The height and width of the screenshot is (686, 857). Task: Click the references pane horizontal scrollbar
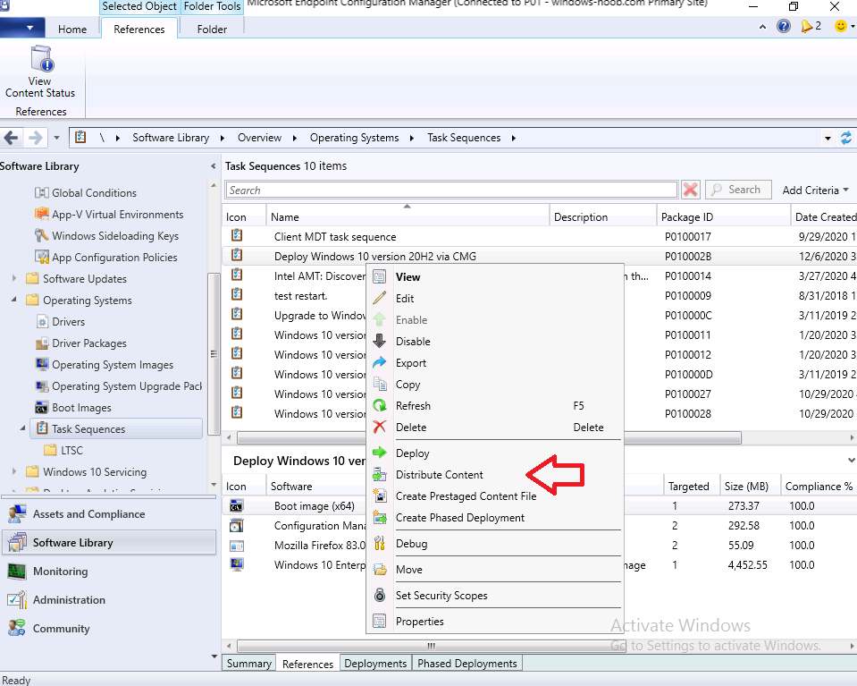431,646
